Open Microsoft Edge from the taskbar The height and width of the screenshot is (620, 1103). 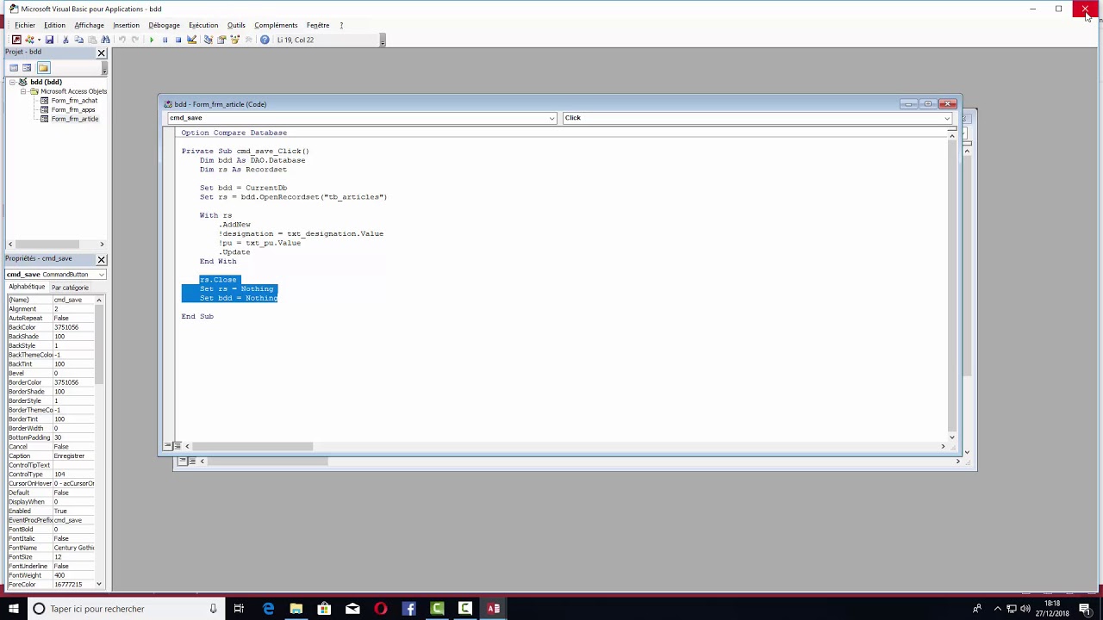tap(268, 609)
